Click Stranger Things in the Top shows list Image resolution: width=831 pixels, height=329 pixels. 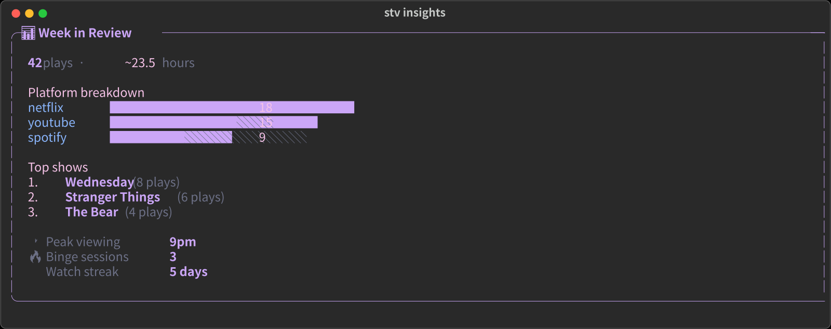pyautogui.click(x=113, y=197)
